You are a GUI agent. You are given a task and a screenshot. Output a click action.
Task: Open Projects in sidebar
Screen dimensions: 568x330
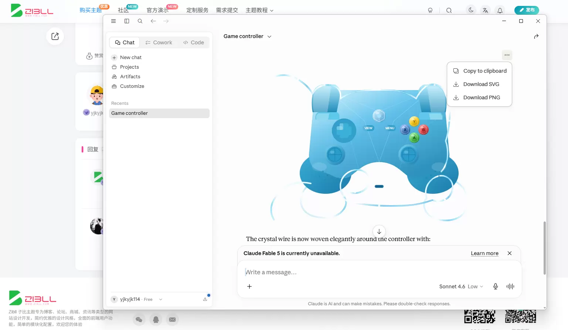[x=159, y=67]
